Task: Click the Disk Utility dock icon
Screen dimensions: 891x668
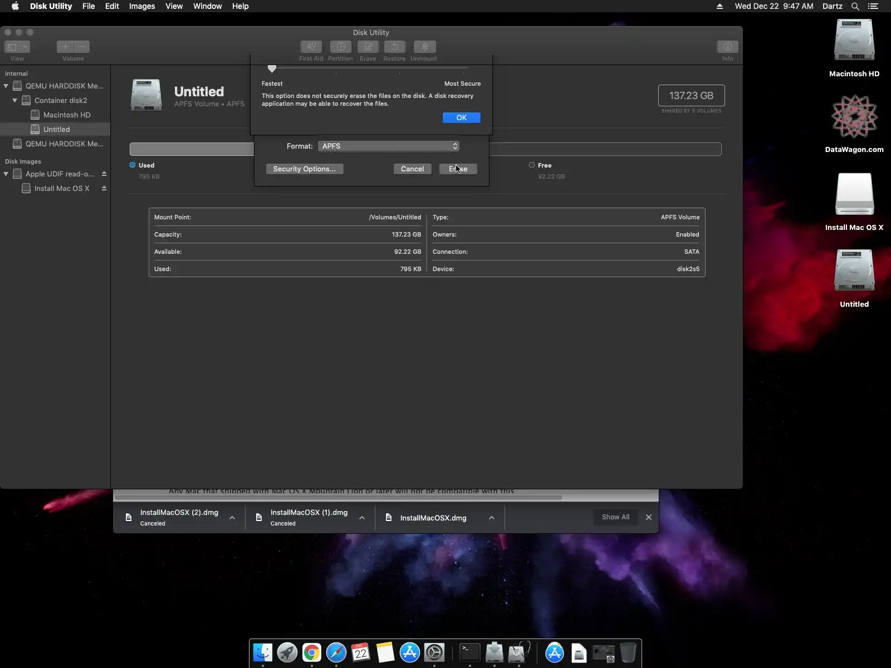Action: click(519, 652)
